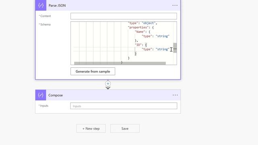Add a new step
The width and height of the screenshot is (258, 145).
click(91, 128)
